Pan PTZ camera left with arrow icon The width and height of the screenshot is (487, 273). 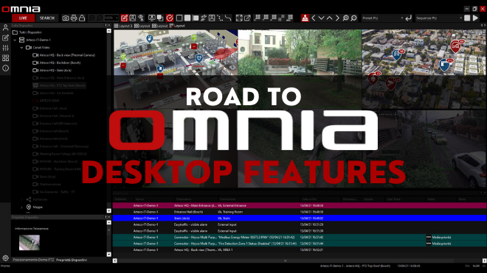point(314,18)
